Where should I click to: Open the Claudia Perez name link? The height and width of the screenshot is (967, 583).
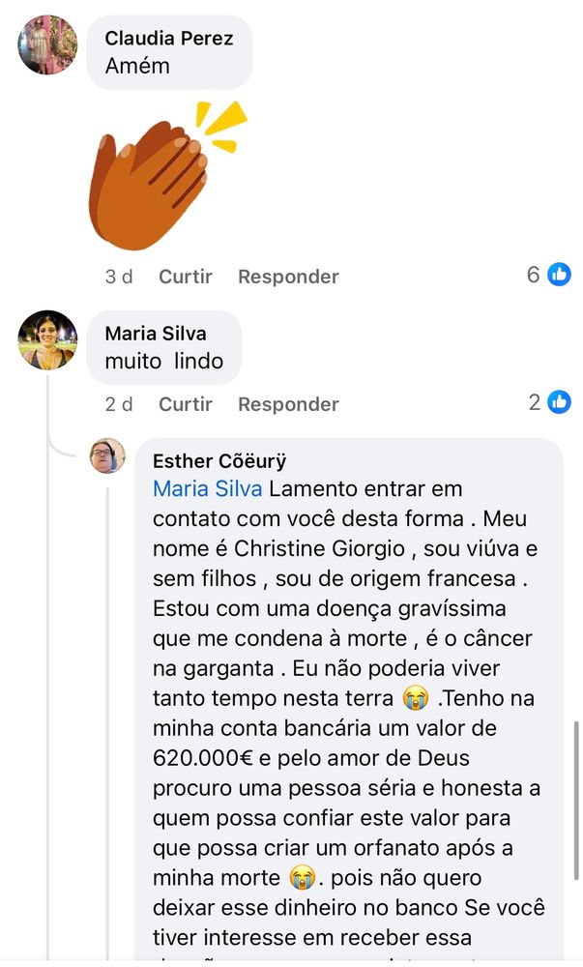[x=169, y=39]
